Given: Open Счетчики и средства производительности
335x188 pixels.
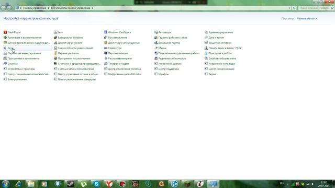Looking at the screenshot, I should click(x=77, y=64).
